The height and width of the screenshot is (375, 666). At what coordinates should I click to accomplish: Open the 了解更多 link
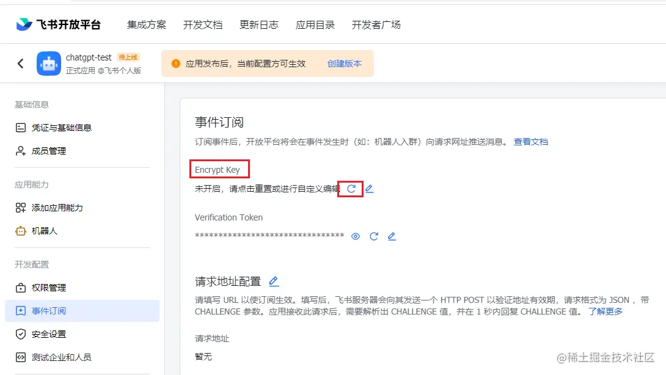click(606, 311)
